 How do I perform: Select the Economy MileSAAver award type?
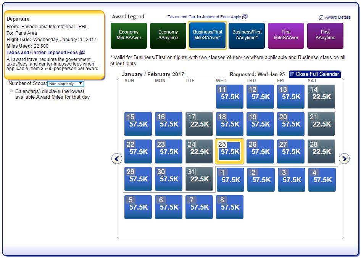point(129,35)
